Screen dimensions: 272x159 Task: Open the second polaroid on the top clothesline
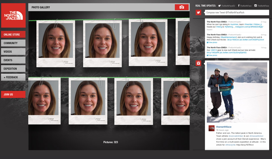102,44
